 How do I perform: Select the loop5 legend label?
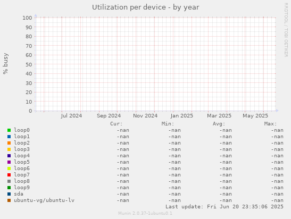point(22,162)
